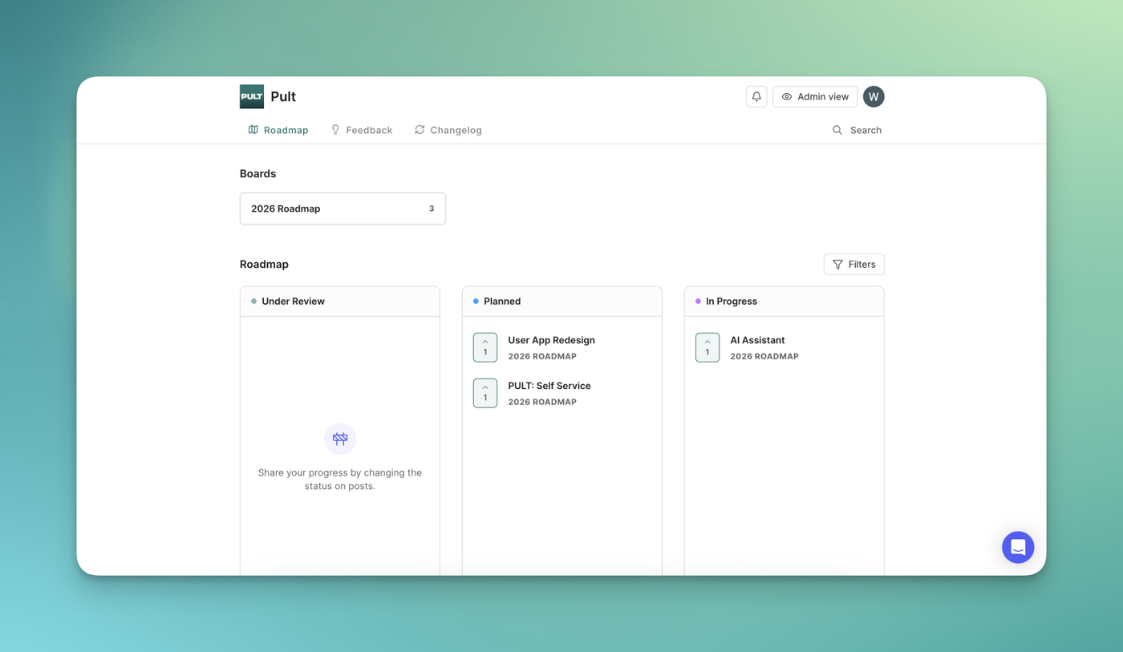The width and height of the screenshot is (1123, 652).
Task: Click the blue Planned status dot
Action: coord(476,302)
